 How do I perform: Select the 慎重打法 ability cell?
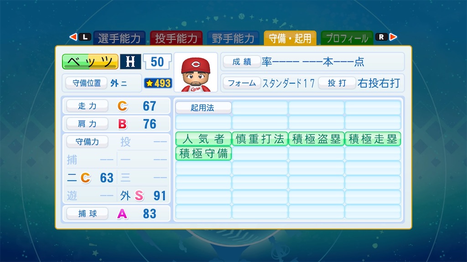[x=260, y=139]
